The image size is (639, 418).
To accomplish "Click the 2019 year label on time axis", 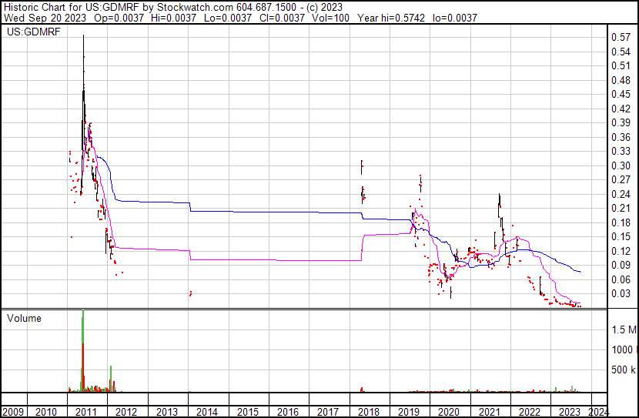I will click(x=408, y=412).
